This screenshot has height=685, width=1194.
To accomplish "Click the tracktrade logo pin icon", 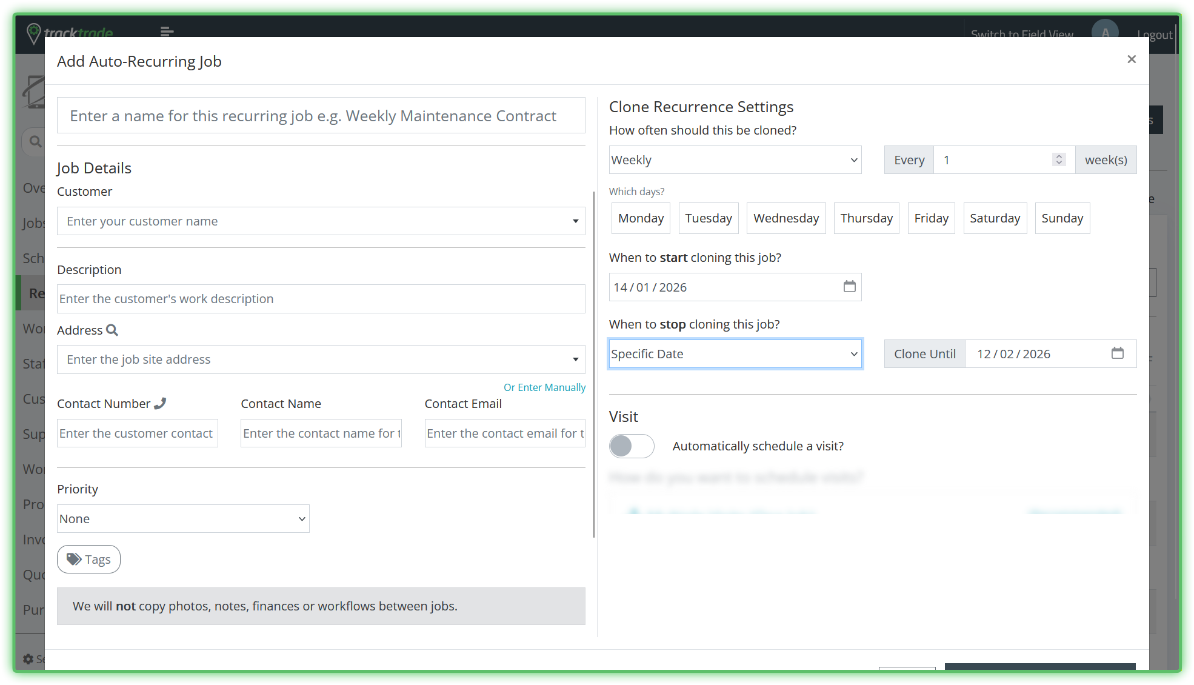I will (x=34, y=33).
